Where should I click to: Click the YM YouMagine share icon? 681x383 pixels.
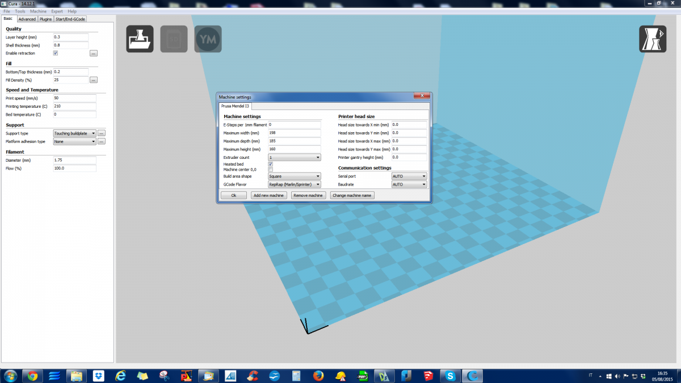pyautogui.click(x=208, y=39)
